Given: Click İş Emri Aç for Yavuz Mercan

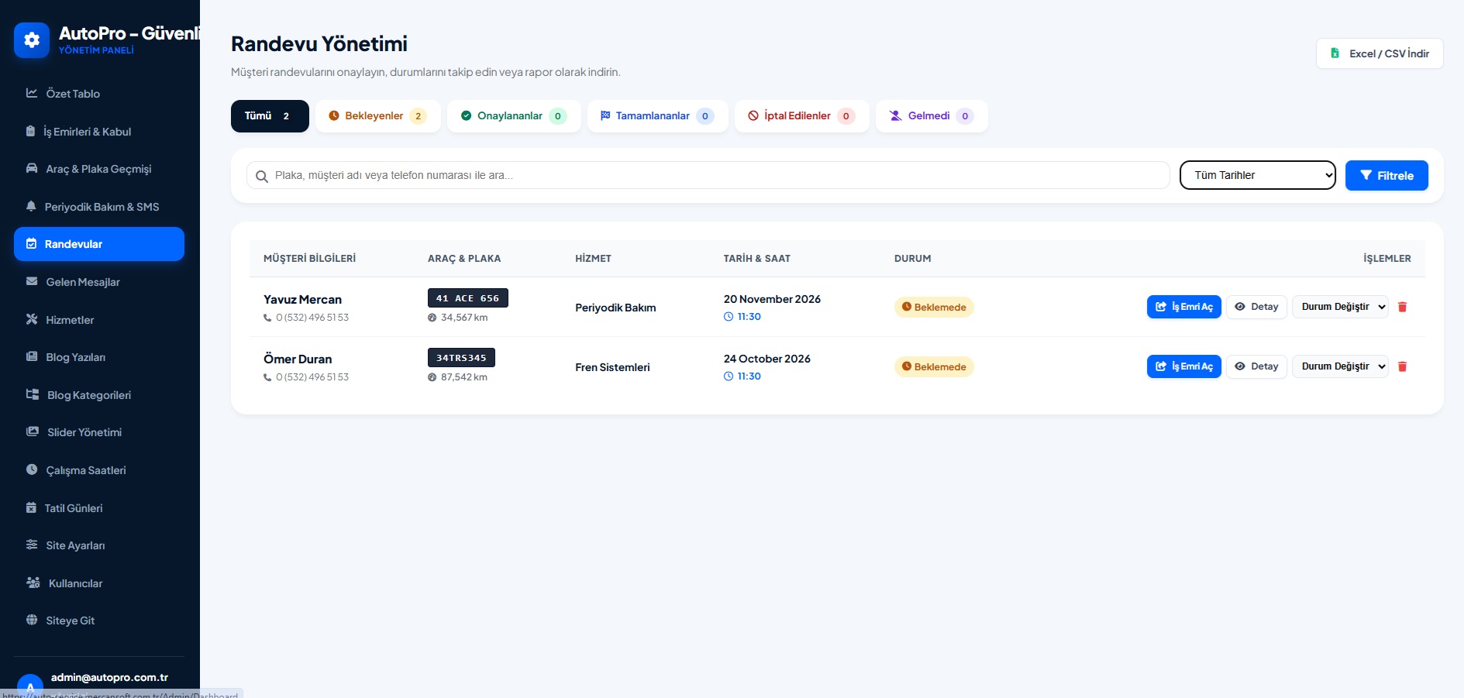Looking at the screenshot, I should pyautogui.click(x=1184, y=307).
